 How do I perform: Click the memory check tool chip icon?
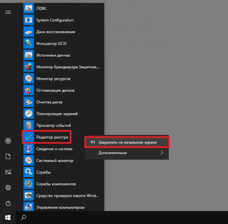click(29, 196)
